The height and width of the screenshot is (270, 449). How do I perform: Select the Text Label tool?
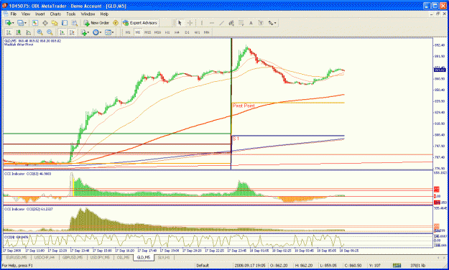click(x=261, y=23)
